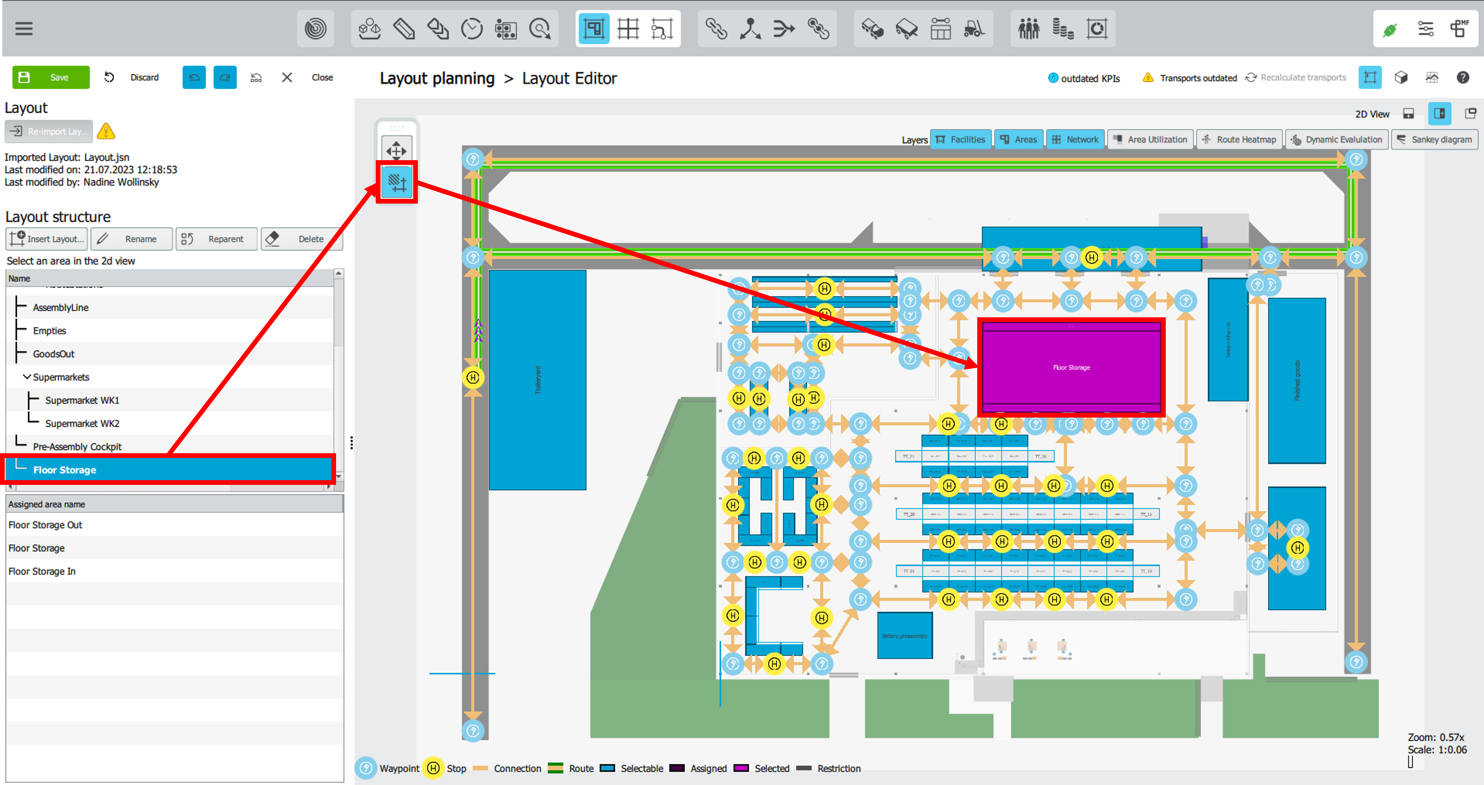Select the pan/move tool in canvas
1484x785 pixels.
(396, 150)
